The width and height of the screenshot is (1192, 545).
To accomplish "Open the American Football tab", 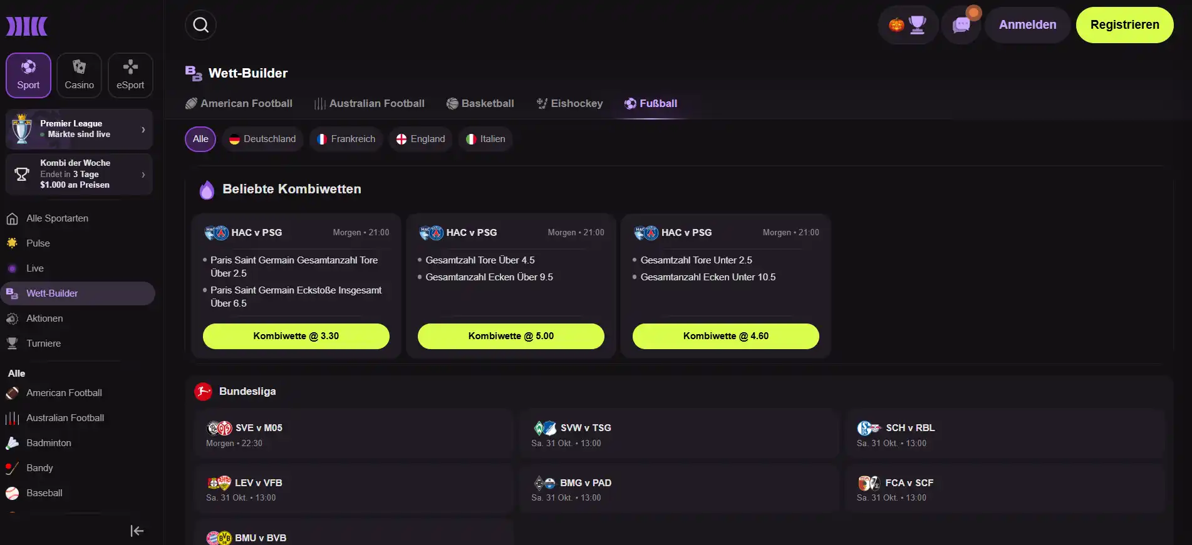I will [239, 103].
